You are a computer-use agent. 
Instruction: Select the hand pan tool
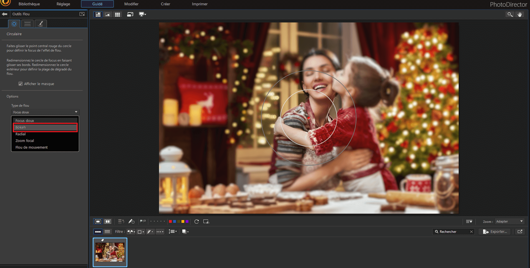(519, 14)
